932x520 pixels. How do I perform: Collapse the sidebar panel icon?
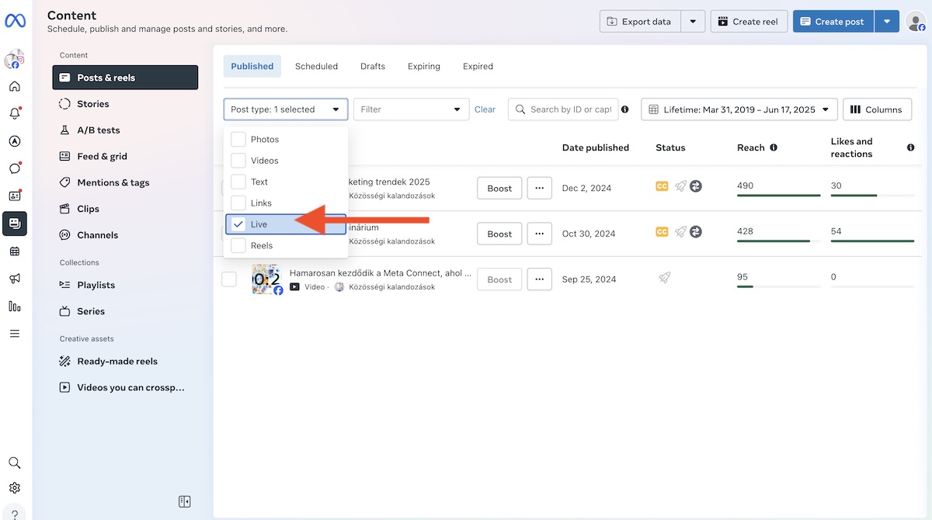point(184,501)
